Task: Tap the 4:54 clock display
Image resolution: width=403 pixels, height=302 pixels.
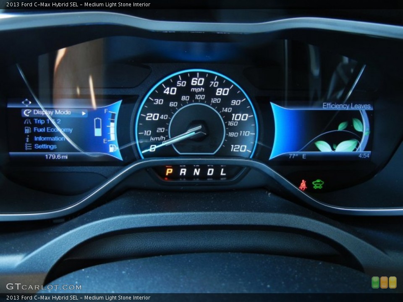Action: click(364, 156)
